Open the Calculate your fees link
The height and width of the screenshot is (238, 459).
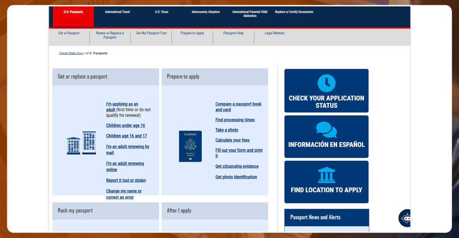click(232, 140)
